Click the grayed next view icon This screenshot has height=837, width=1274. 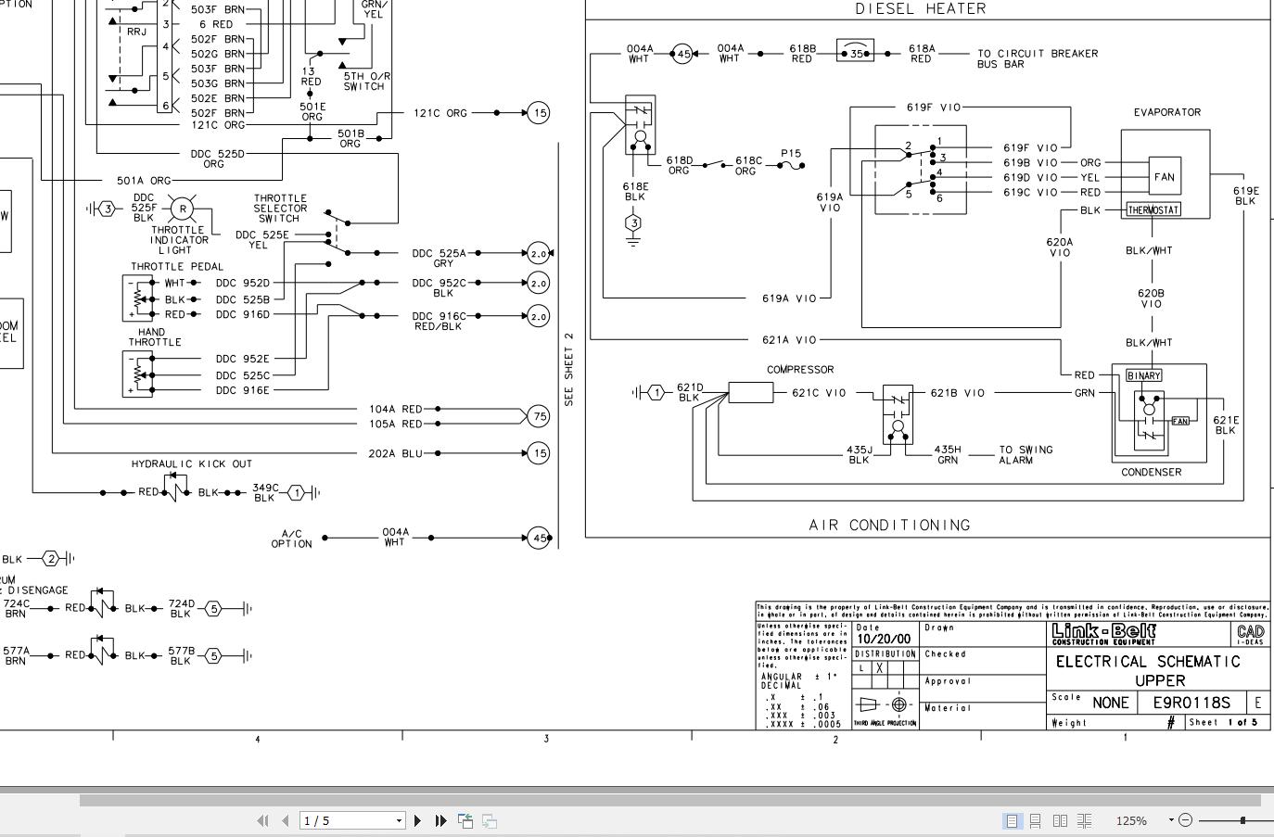(490, 820)
